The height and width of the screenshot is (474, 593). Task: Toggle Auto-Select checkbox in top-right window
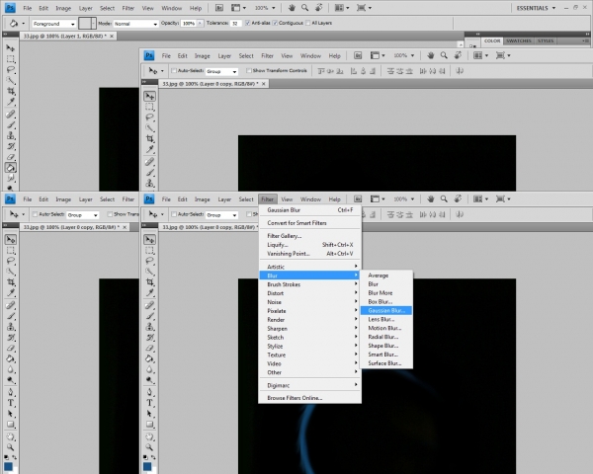174,71
